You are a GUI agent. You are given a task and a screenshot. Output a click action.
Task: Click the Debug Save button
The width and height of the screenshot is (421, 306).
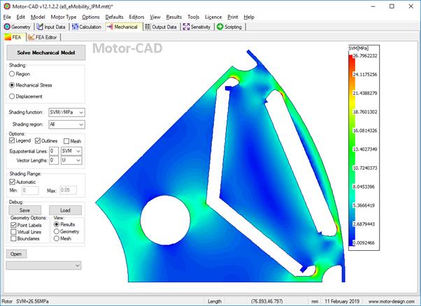tap(24, 210)
